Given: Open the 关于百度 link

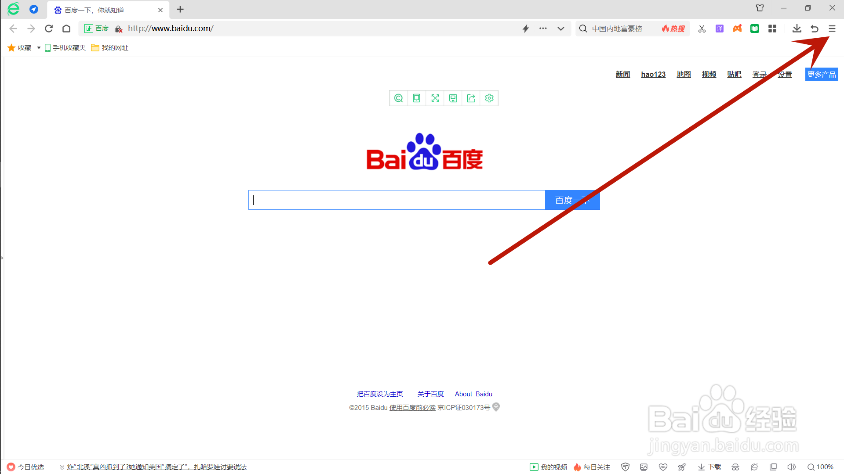Looking at the screenshot, I should [x=431, y=394].
